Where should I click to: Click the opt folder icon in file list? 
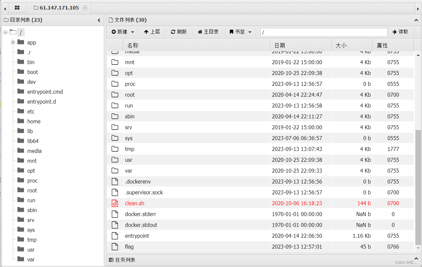pyautogui.click(x=115, y=73)
